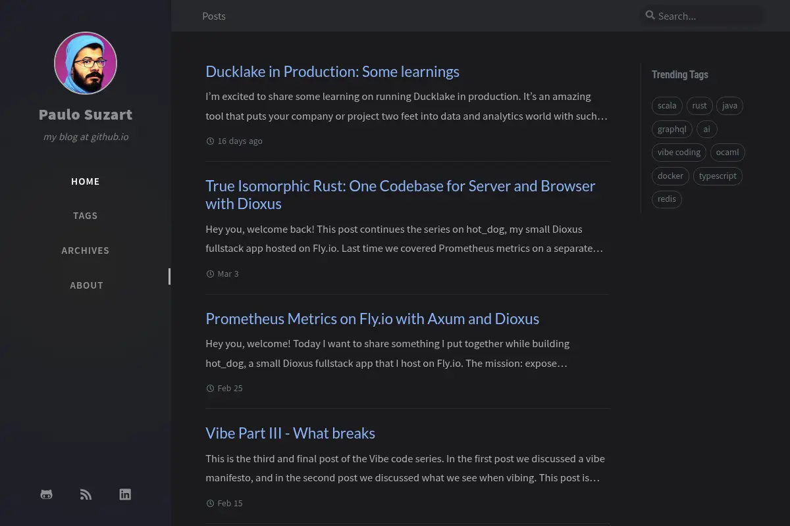This screenshot has height=526, width=790.
Task: Open the ABOUT sidebar item
Action: pos(86,285)
